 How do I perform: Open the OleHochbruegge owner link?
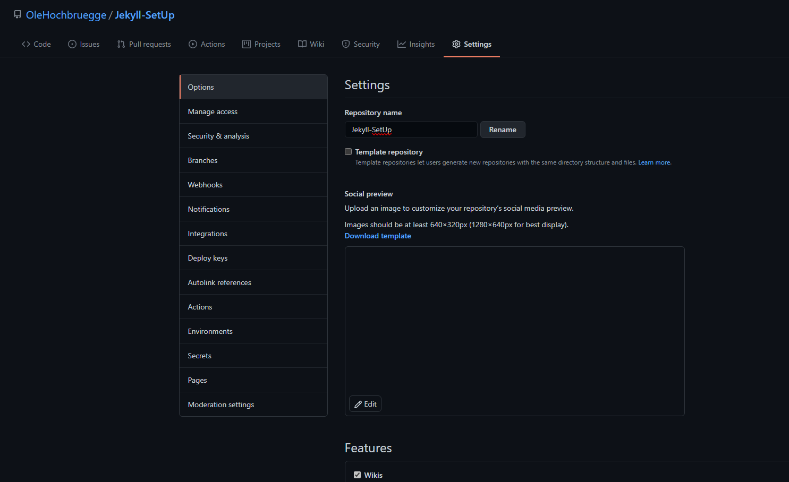click(x=66, y=15)
